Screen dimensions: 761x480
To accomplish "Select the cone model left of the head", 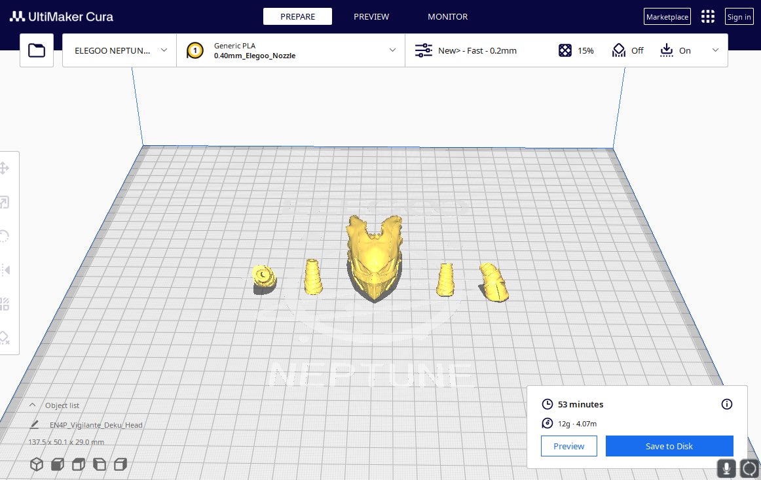I will pos(313,277).
